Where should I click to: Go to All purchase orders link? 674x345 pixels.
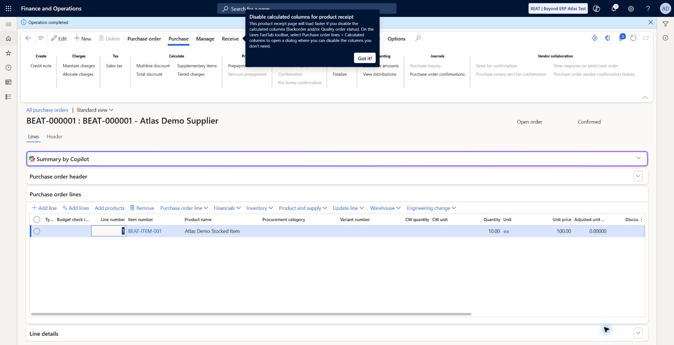(47, 110)
